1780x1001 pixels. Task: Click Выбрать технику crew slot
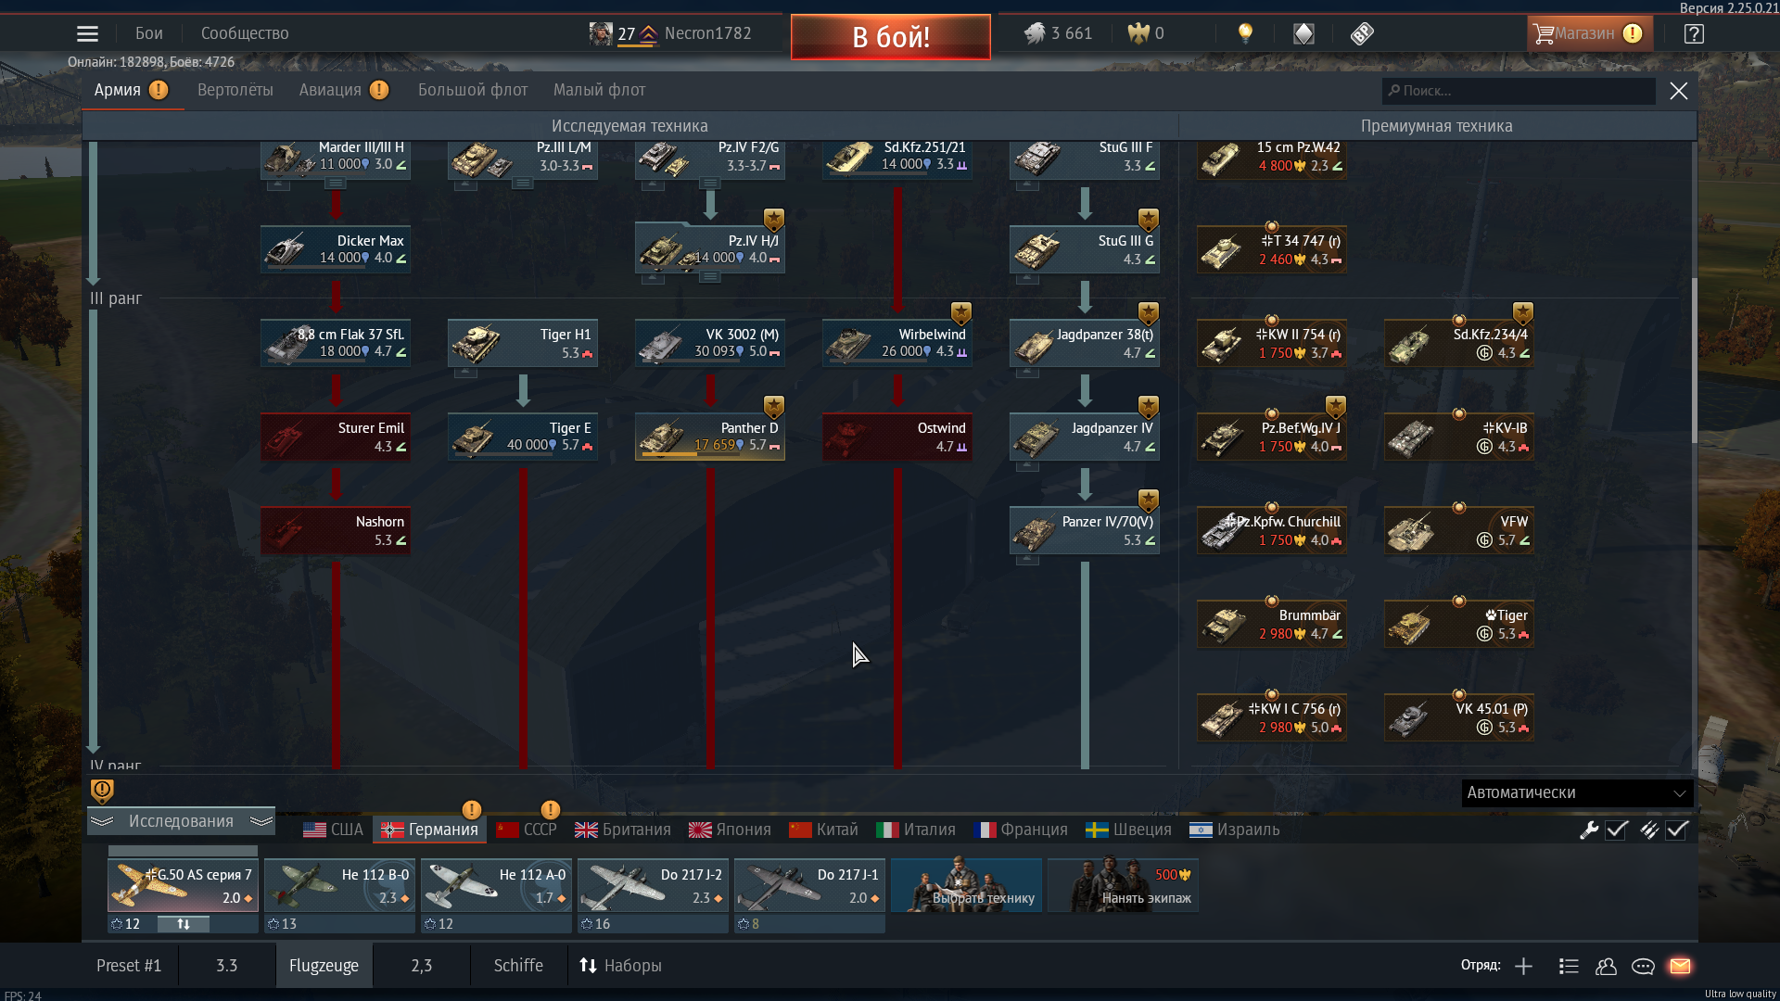tap(966, 885)
